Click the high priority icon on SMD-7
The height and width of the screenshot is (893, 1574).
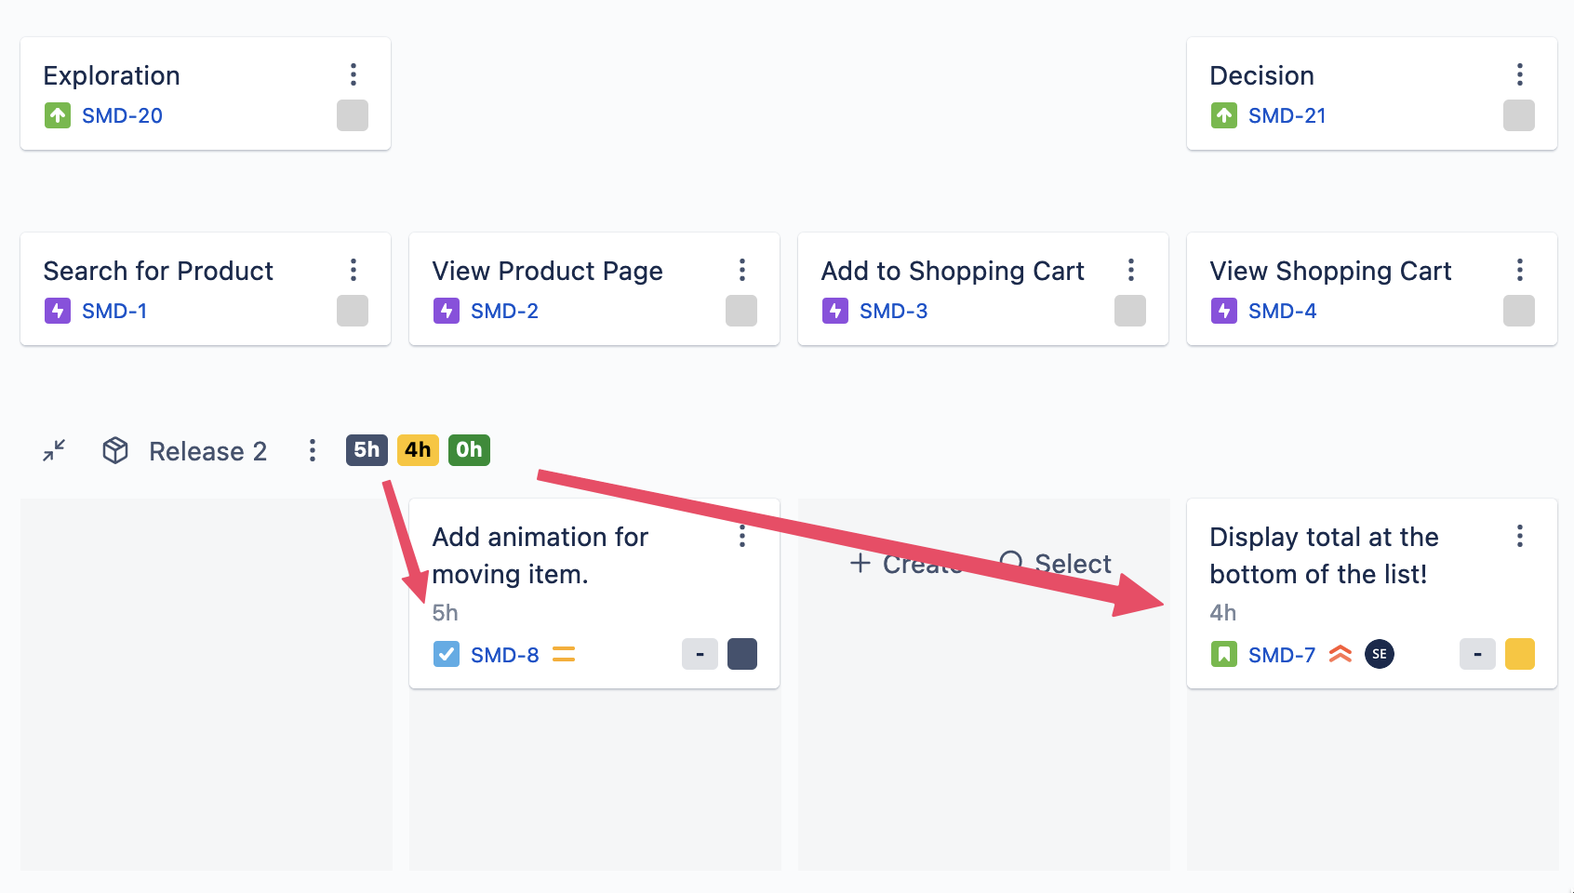(1341, 654)
